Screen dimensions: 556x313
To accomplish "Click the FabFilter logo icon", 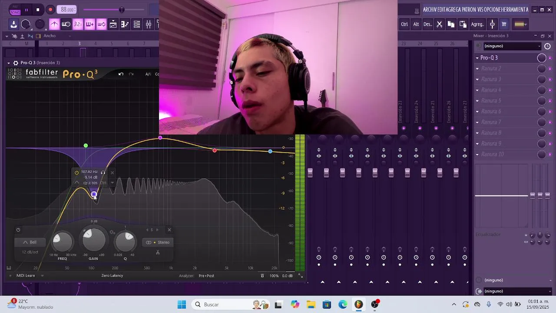I will pyautogui.click(x=15, y=74).
